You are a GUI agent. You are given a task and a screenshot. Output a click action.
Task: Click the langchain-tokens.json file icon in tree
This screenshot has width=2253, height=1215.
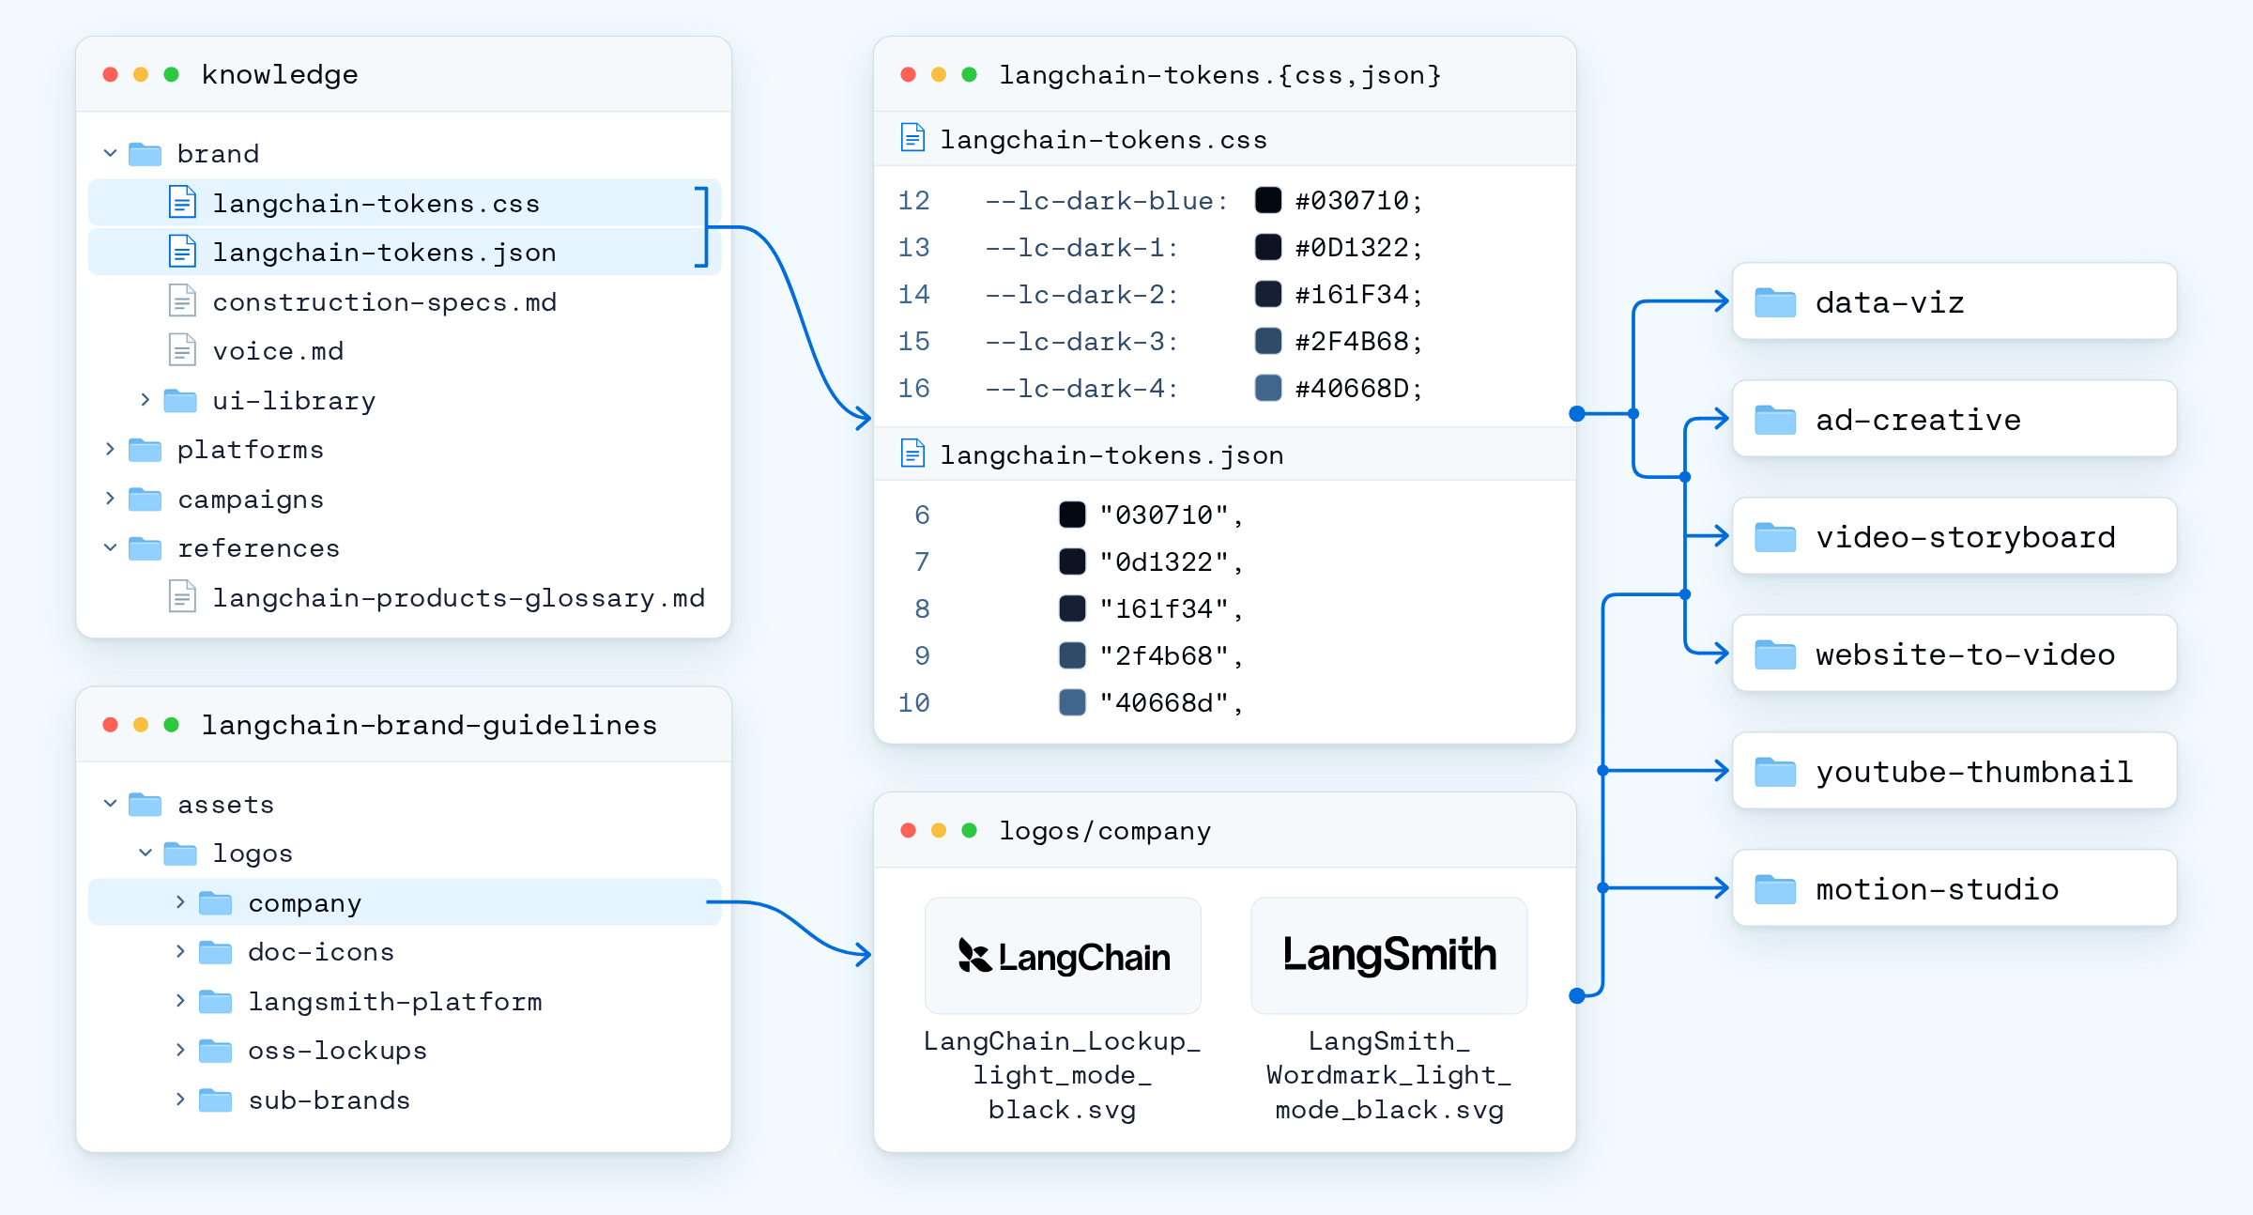182,252
